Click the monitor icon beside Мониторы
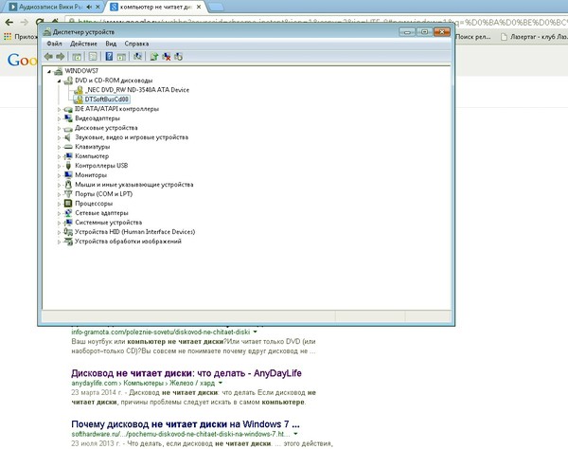568x449 pixels. click(68, 175)
